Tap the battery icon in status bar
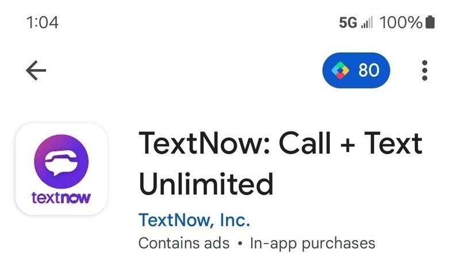460x259 pixels. [x=430, y=22]
